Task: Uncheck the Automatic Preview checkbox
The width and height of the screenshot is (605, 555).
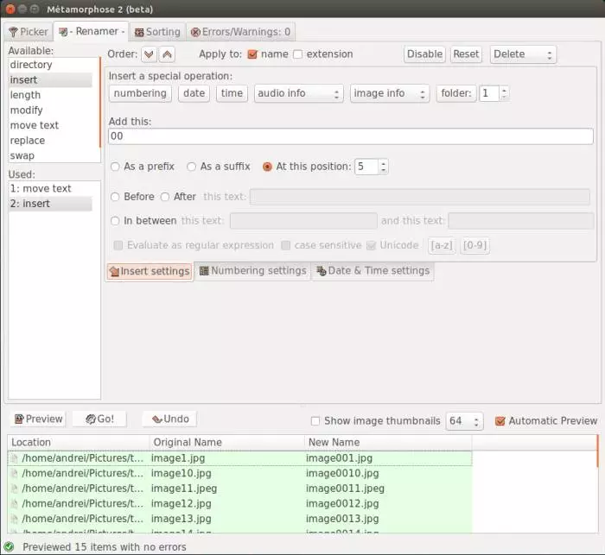Action: (500, 421)
